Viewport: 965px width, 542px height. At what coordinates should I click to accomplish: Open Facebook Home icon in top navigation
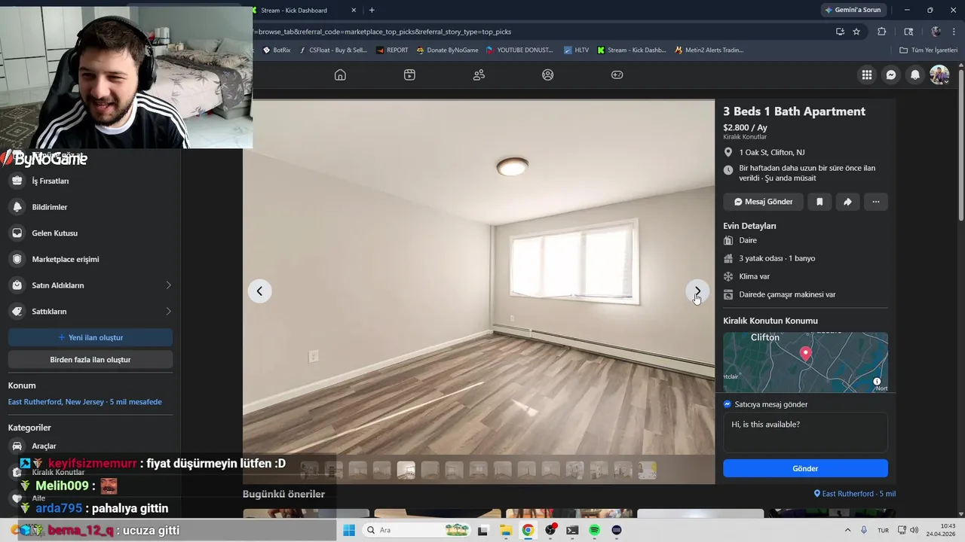[340, 75]
